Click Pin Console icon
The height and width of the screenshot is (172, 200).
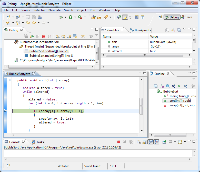pyautogui.click(x=164, y=142)
